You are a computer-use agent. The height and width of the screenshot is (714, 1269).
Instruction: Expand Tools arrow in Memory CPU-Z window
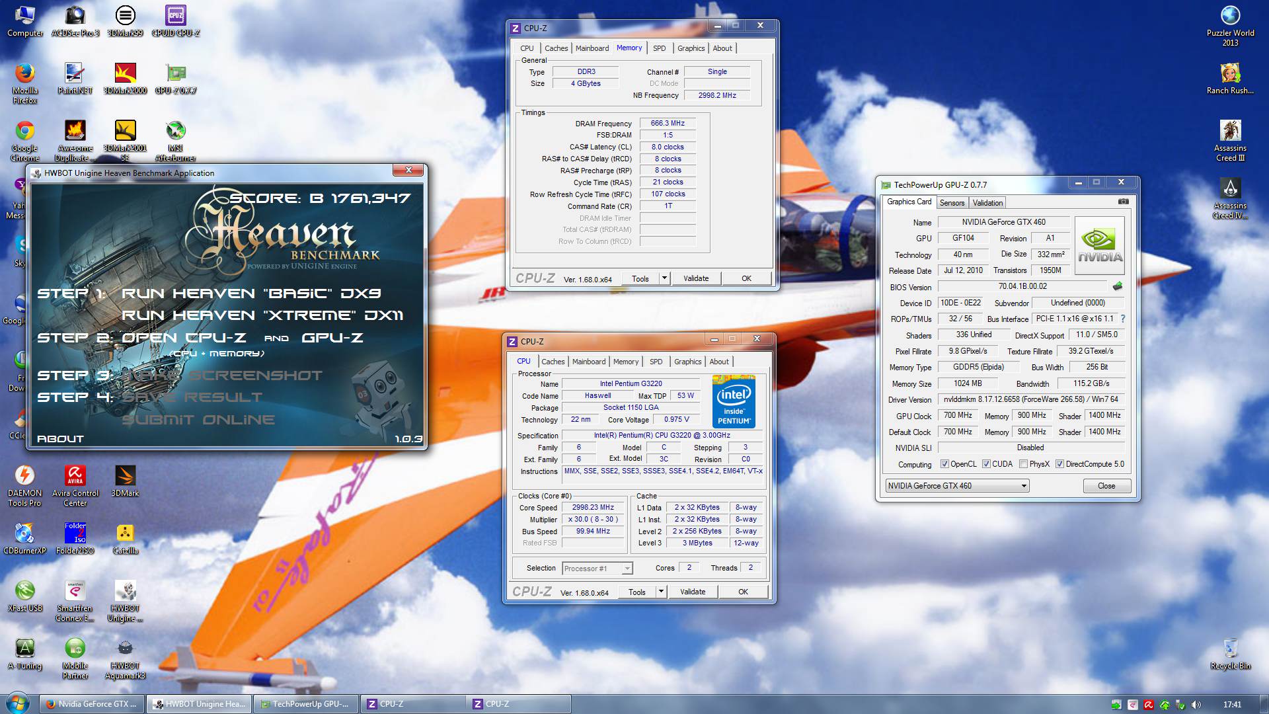click(x=664, y=278)
